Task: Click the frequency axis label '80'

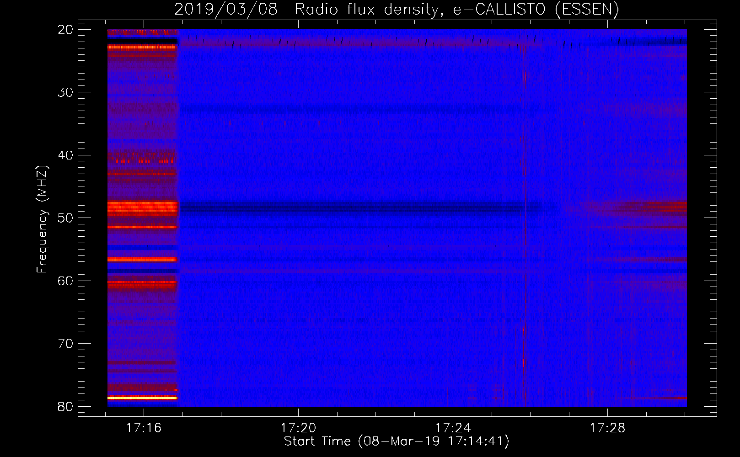Action: point(65,407)
